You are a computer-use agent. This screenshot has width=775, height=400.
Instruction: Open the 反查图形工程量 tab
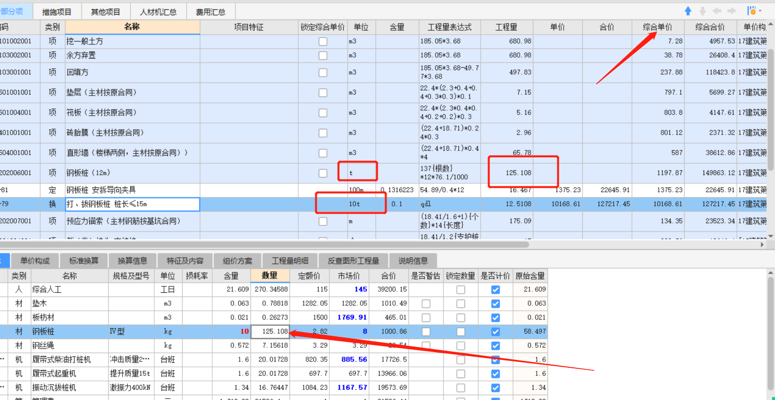[353, 260]
